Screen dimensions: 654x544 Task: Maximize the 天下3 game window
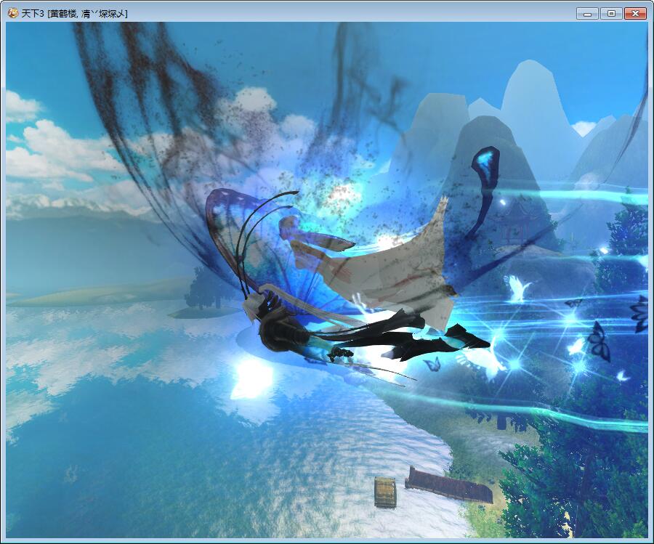pyautogui.click(x=611, y=14)
